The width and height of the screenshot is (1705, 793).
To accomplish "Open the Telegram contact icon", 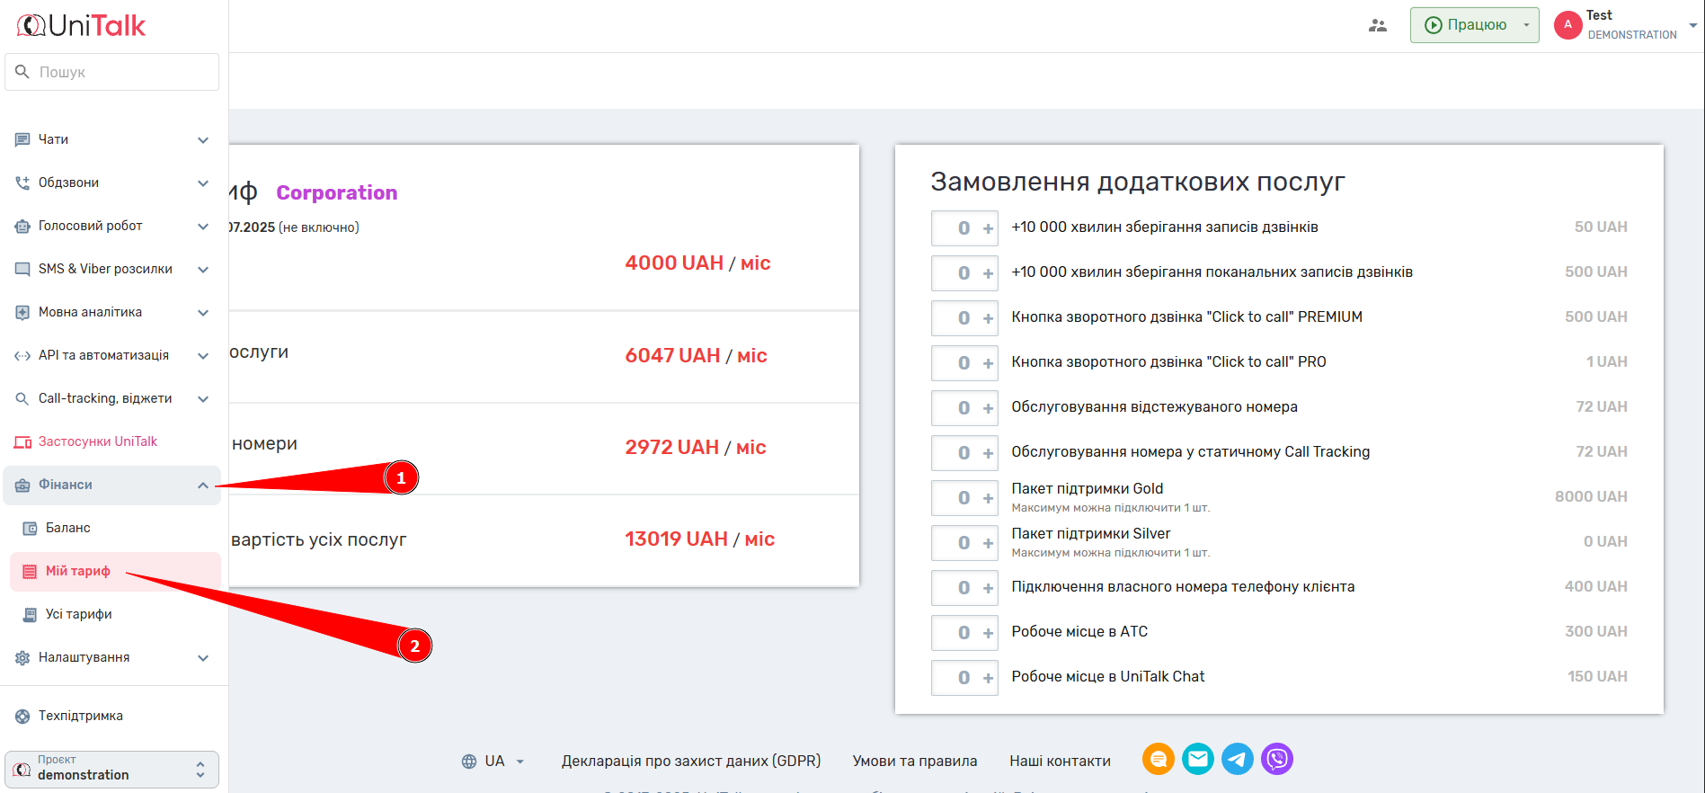I will (x=1237, y=760).
